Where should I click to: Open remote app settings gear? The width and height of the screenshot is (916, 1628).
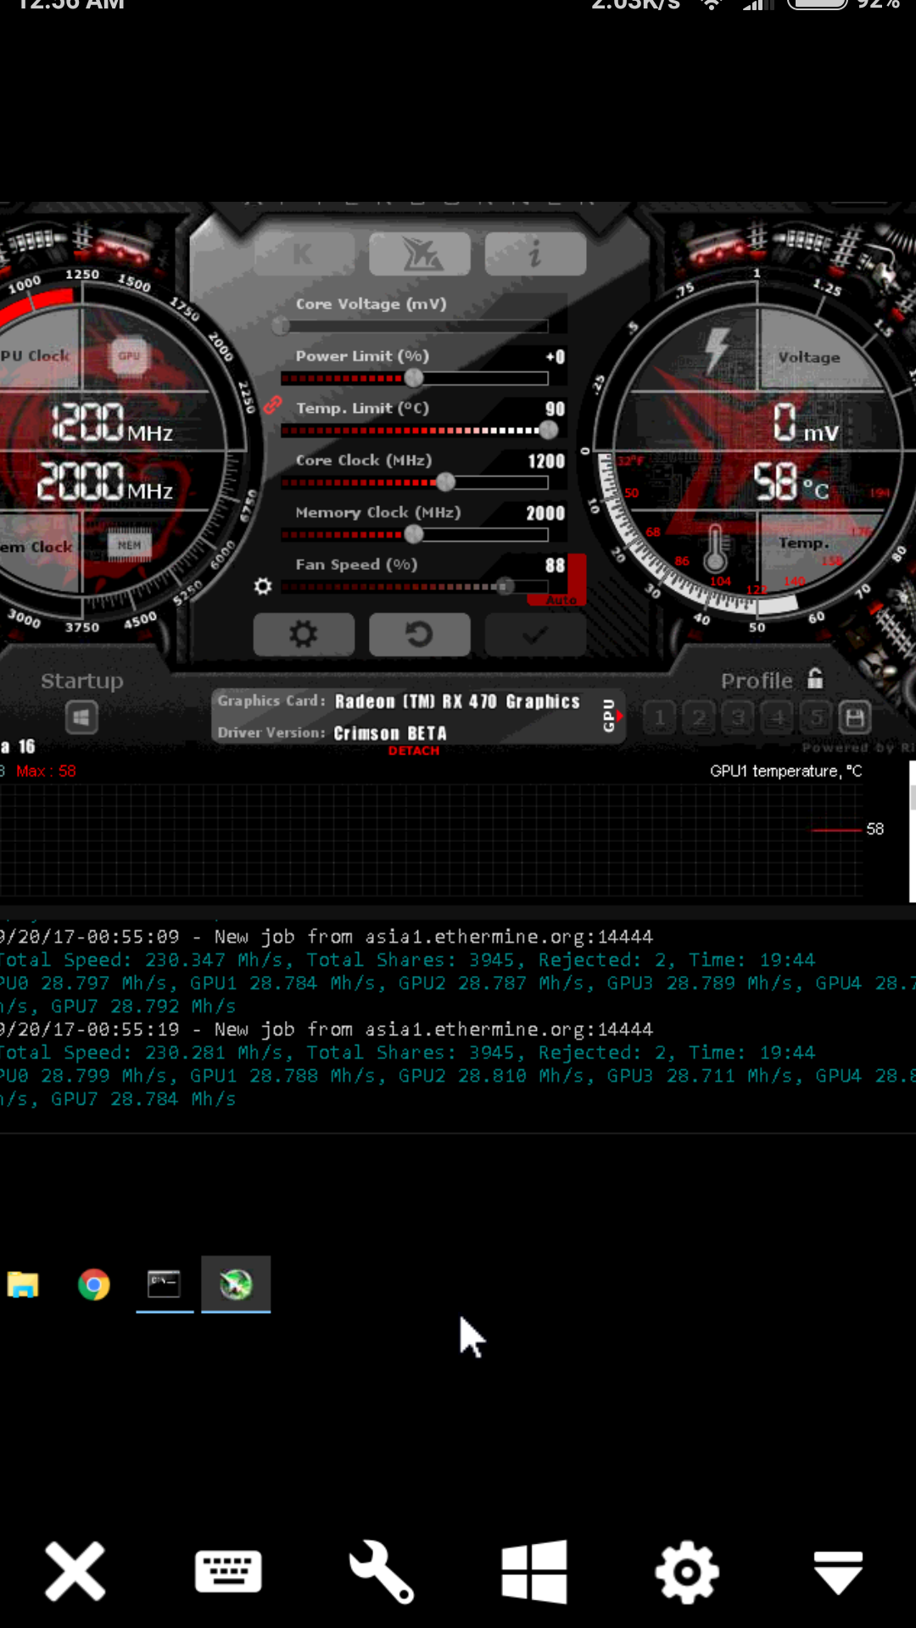(687, 1572)
